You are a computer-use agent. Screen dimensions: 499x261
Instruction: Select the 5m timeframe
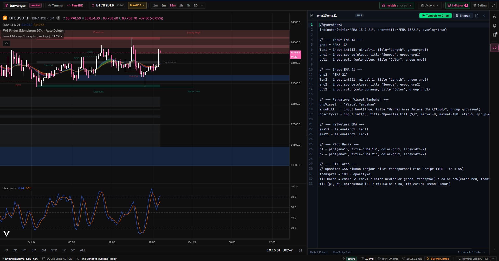pos(164,5)
